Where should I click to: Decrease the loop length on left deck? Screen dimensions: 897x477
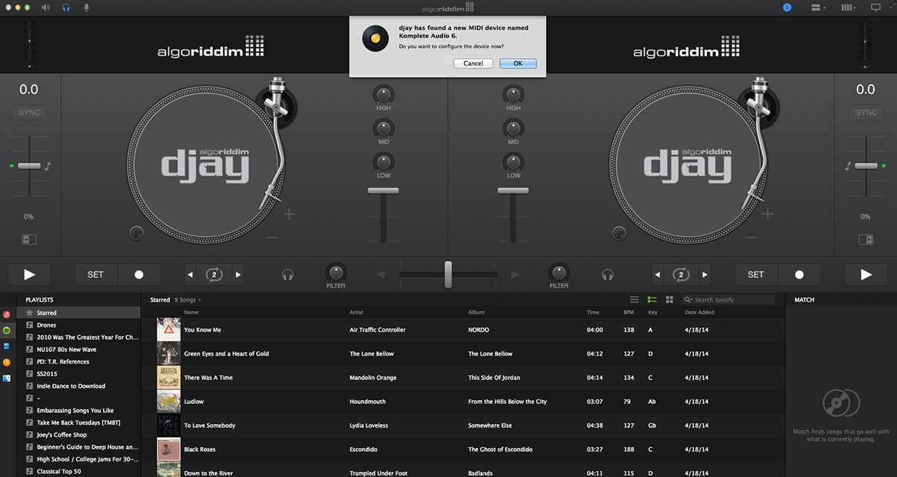[x=191, y=274]
